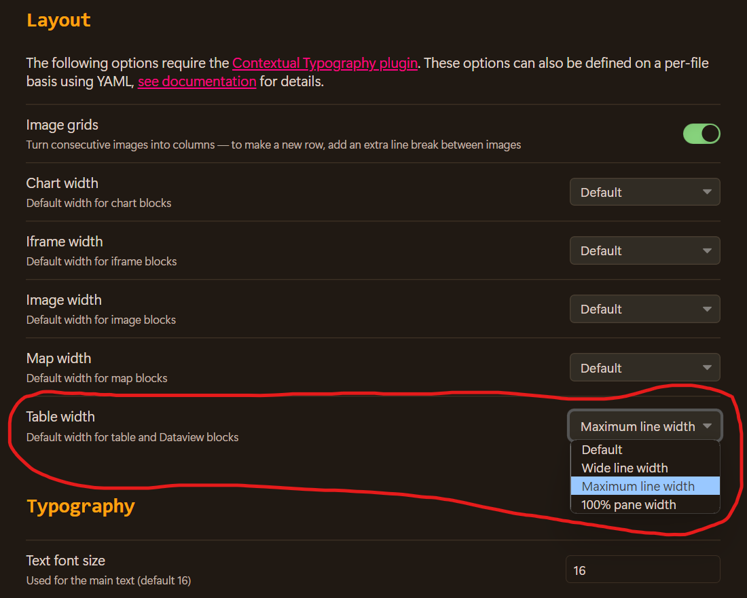The width and height of the screenshot is (747, 598).
Task: Open the Contextual Typography plugin link
Action: pos(325,62)
